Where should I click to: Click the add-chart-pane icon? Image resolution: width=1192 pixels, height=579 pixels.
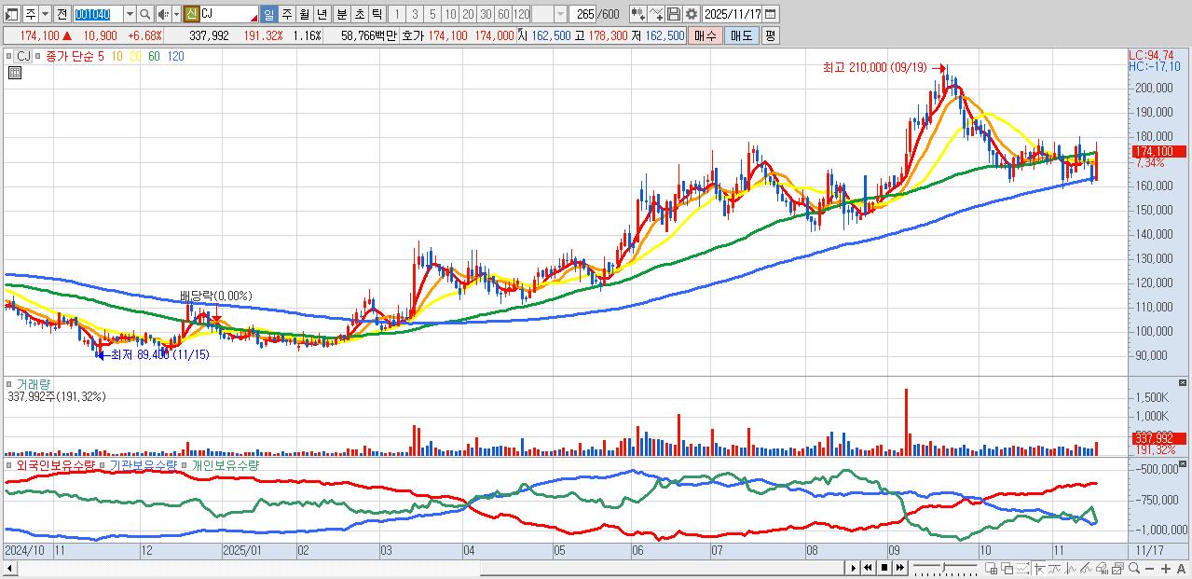click(x=991, y=568)
